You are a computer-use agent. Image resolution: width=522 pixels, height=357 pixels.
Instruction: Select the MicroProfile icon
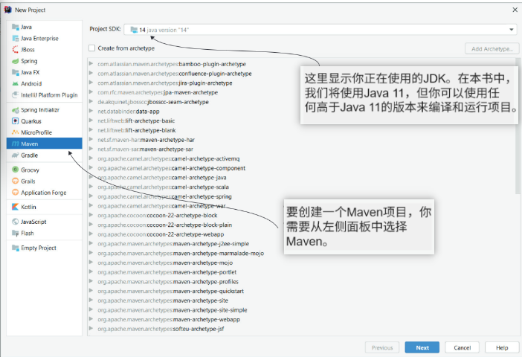click(16, 132)
